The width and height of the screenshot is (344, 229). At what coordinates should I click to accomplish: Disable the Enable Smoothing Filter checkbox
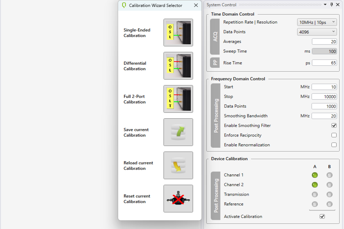[x=334, y=126]
